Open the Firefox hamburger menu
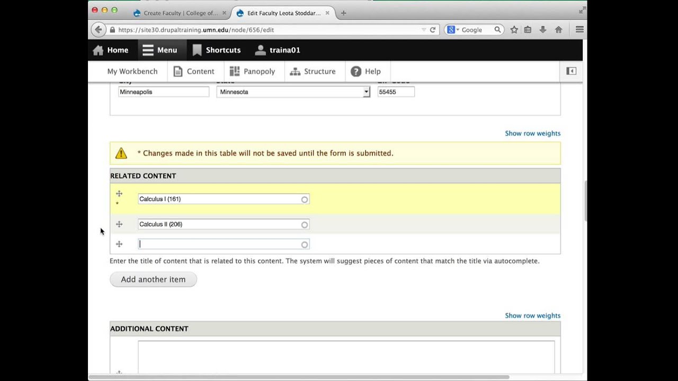Image resolution: width=678 pixels, height=381 pixels. [579, 30]
